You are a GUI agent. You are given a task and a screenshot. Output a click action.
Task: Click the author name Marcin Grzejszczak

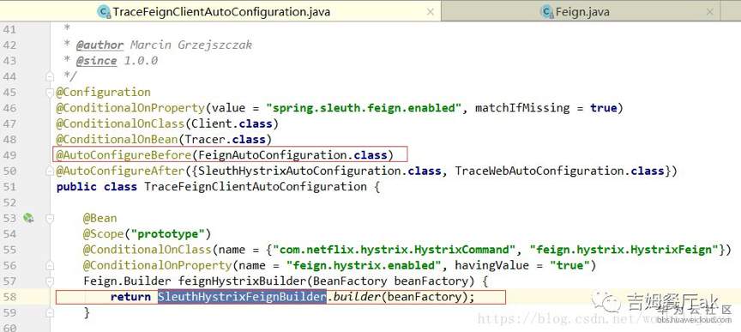click(x=191, y=45)
